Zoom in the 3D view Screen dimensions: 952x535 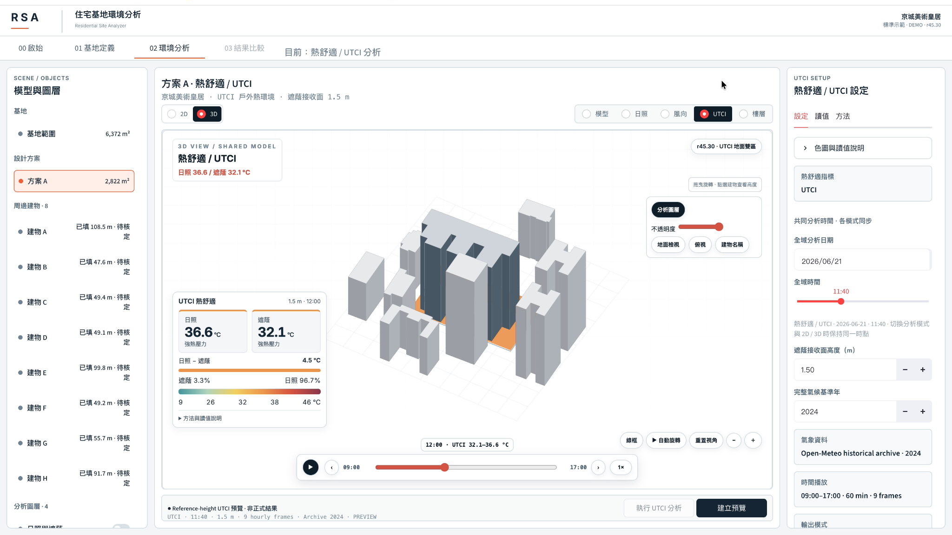point(753,440)
